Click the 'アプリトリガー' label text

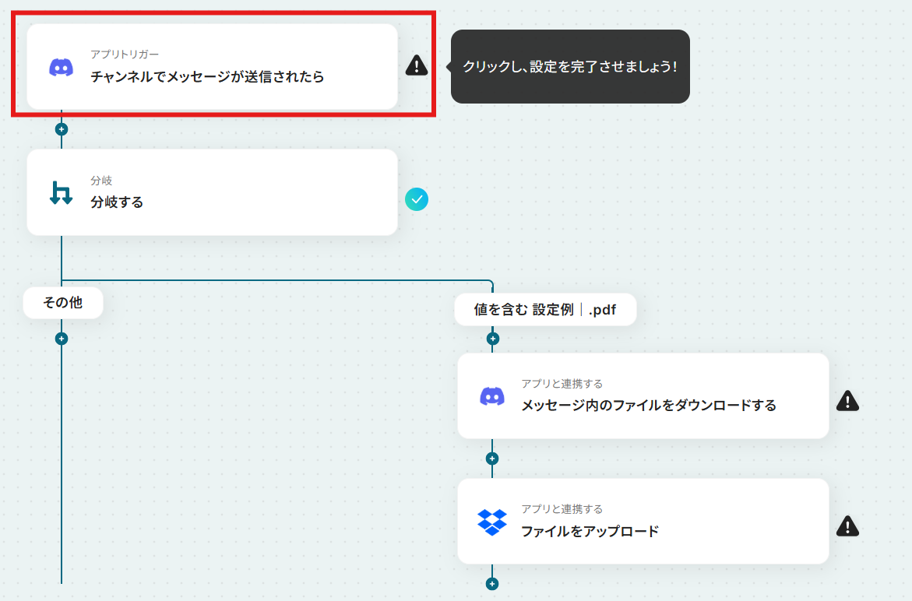coord(125,54)
